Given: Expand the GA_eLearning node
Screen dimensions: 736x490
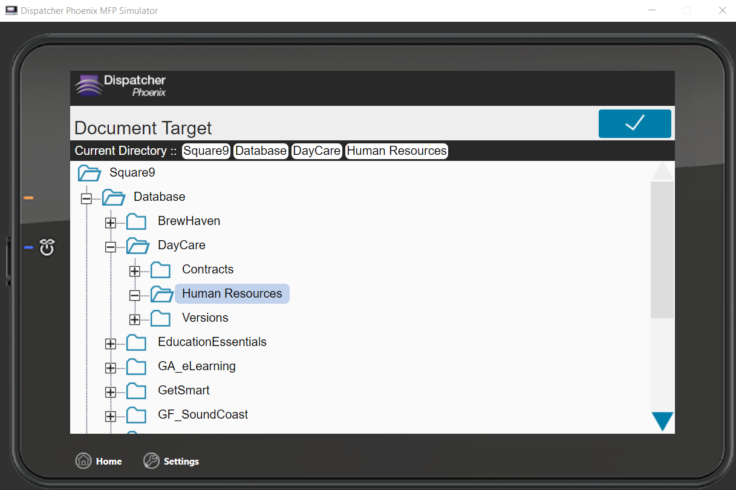Looking at the screenshot, I should (x=110, y=368).
